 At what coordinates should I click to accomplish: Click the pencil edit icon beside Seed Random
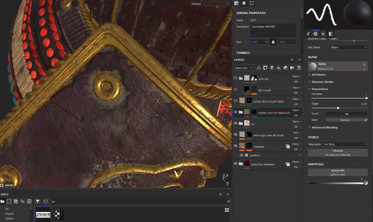[x=366, y=120]
